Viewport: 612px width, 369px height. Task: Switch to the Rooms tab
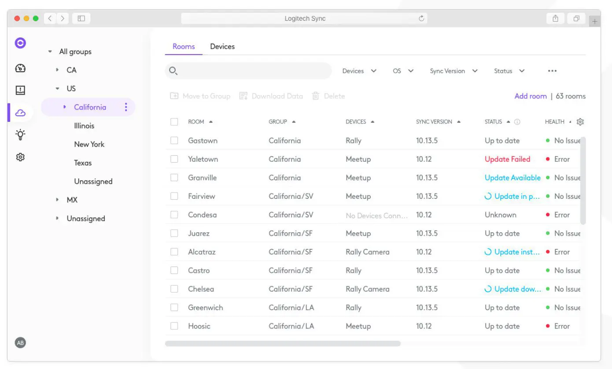[184, 47]
